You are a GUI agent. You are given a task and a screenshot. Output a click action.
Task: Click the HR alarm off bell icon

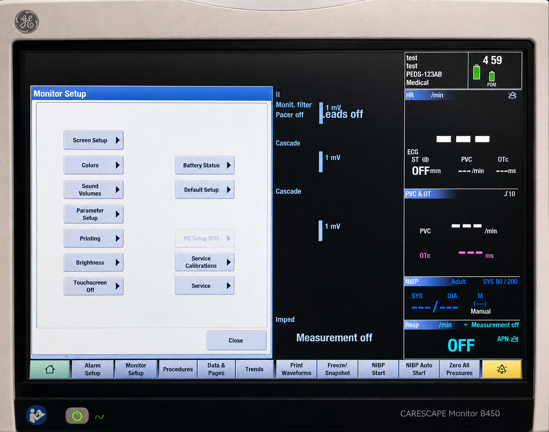(512, 95)
